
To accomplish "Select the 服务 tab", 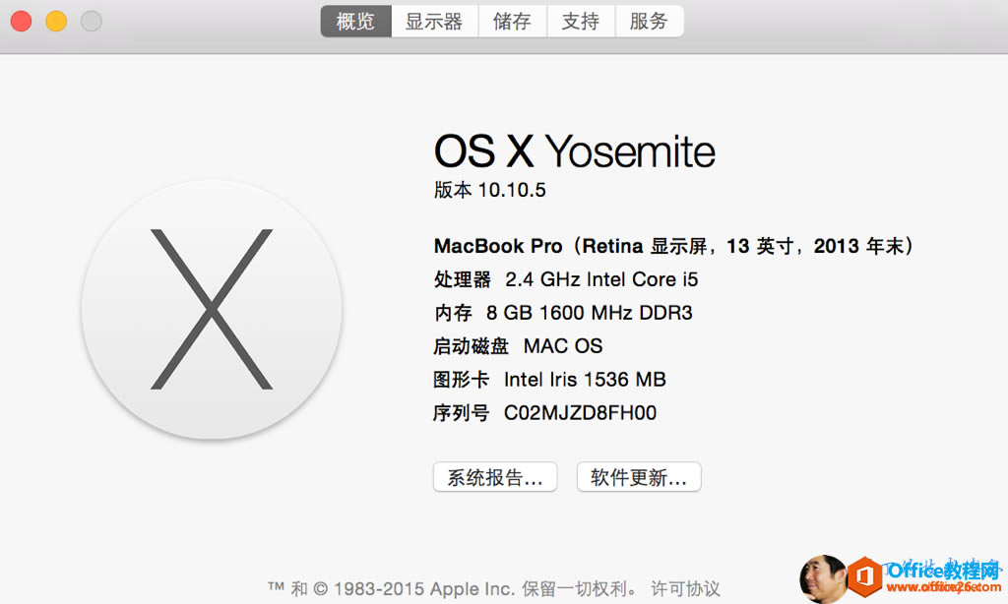I will 649,21.
